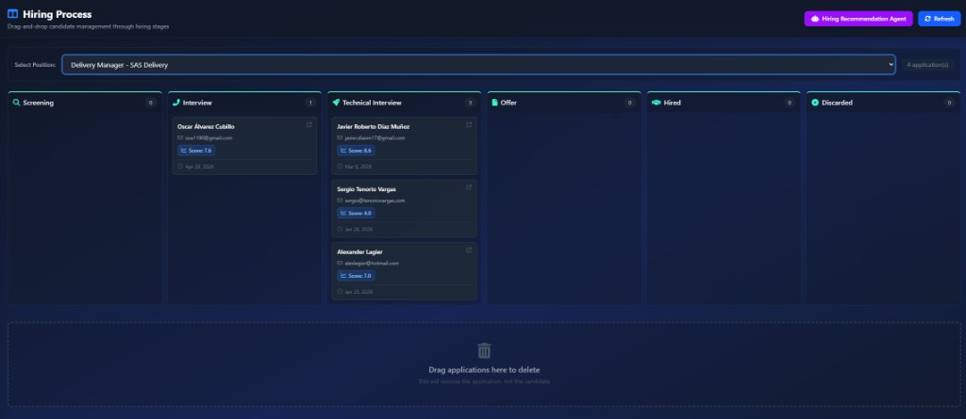Click the Score 4.0 badge text
This screenshot has width=966, height=419.
tap(359, 214)
